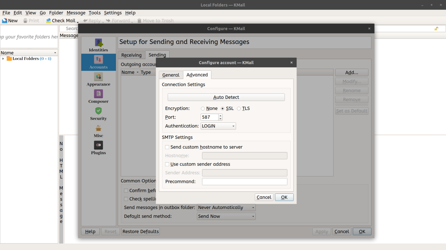Click Cancel in the Configure KMail window
The image size is (446, 250).
(x=341, y=232)
